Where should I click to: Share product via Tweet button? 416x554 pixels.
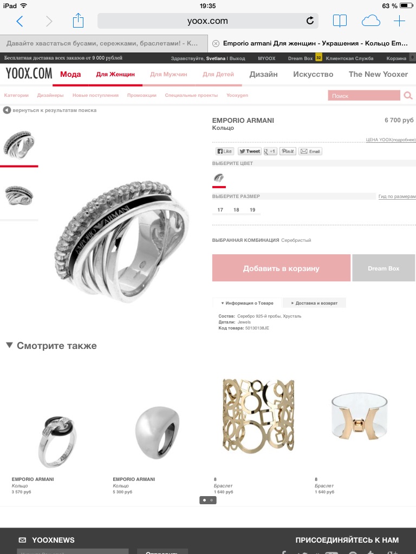tap(249, 151)
